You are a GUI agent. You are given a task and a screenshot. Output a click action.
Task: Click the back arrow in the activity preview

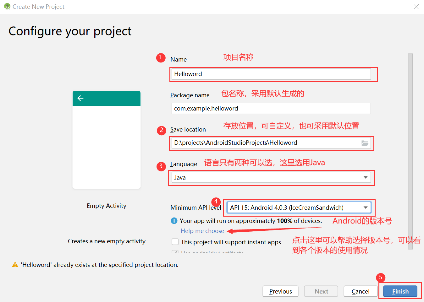(x=80, y=98)
